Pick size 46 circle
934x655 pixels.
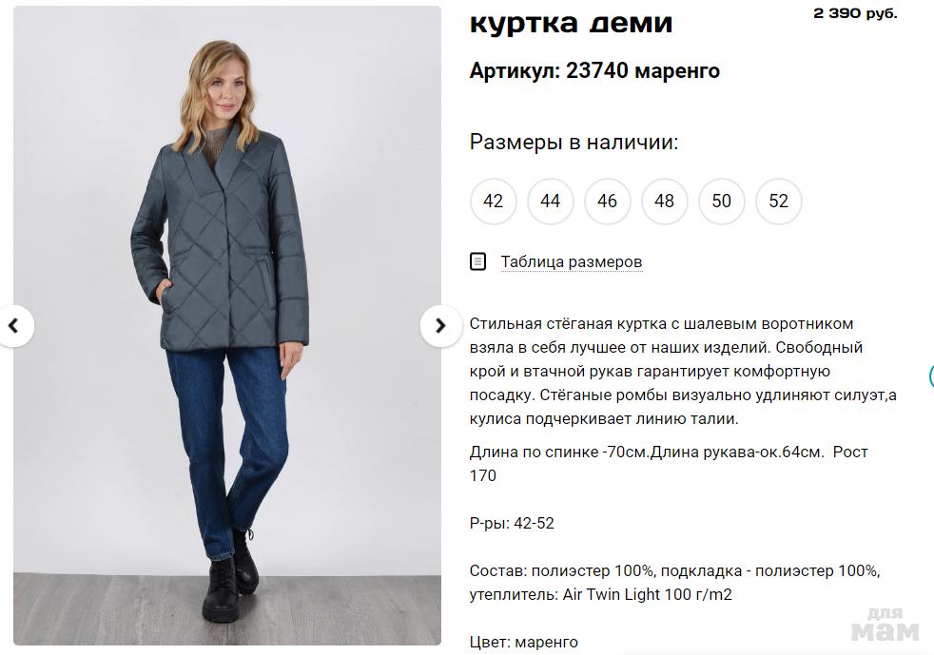607,202
